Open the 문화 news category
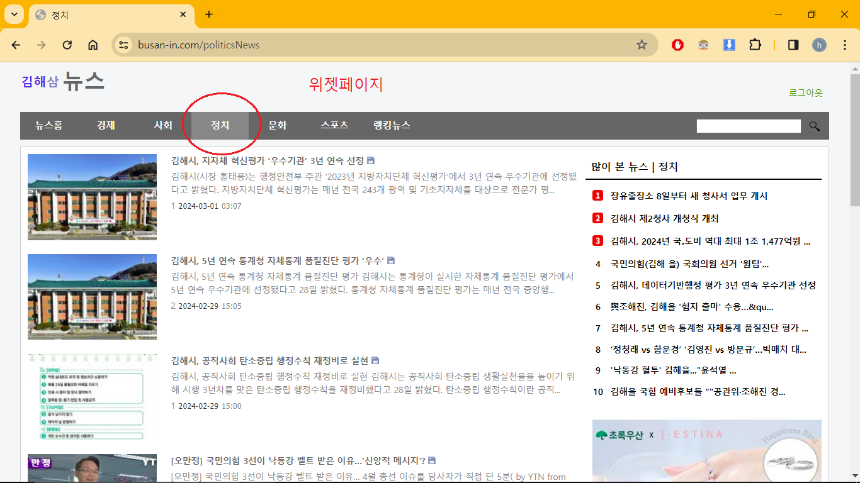Viewport: 860px width, 483px height. [278, 125]
